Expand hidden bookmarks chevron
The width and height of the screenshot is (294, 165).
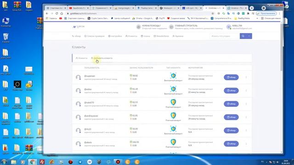point(257,18)
